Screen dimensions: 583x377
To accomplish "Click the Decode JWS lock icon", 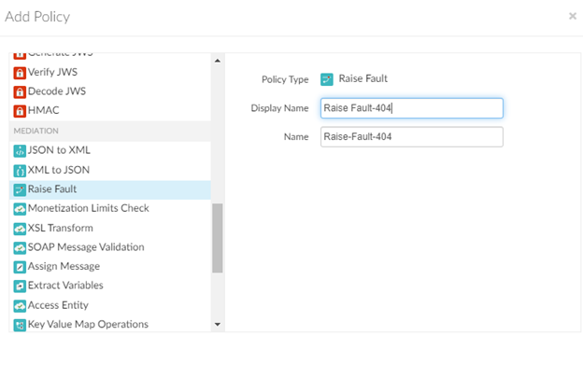I will (x=19, y=91).
